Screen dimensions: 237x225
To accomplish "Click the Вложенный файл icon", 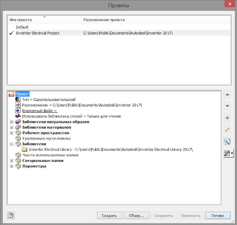I will tap(18, 110).
